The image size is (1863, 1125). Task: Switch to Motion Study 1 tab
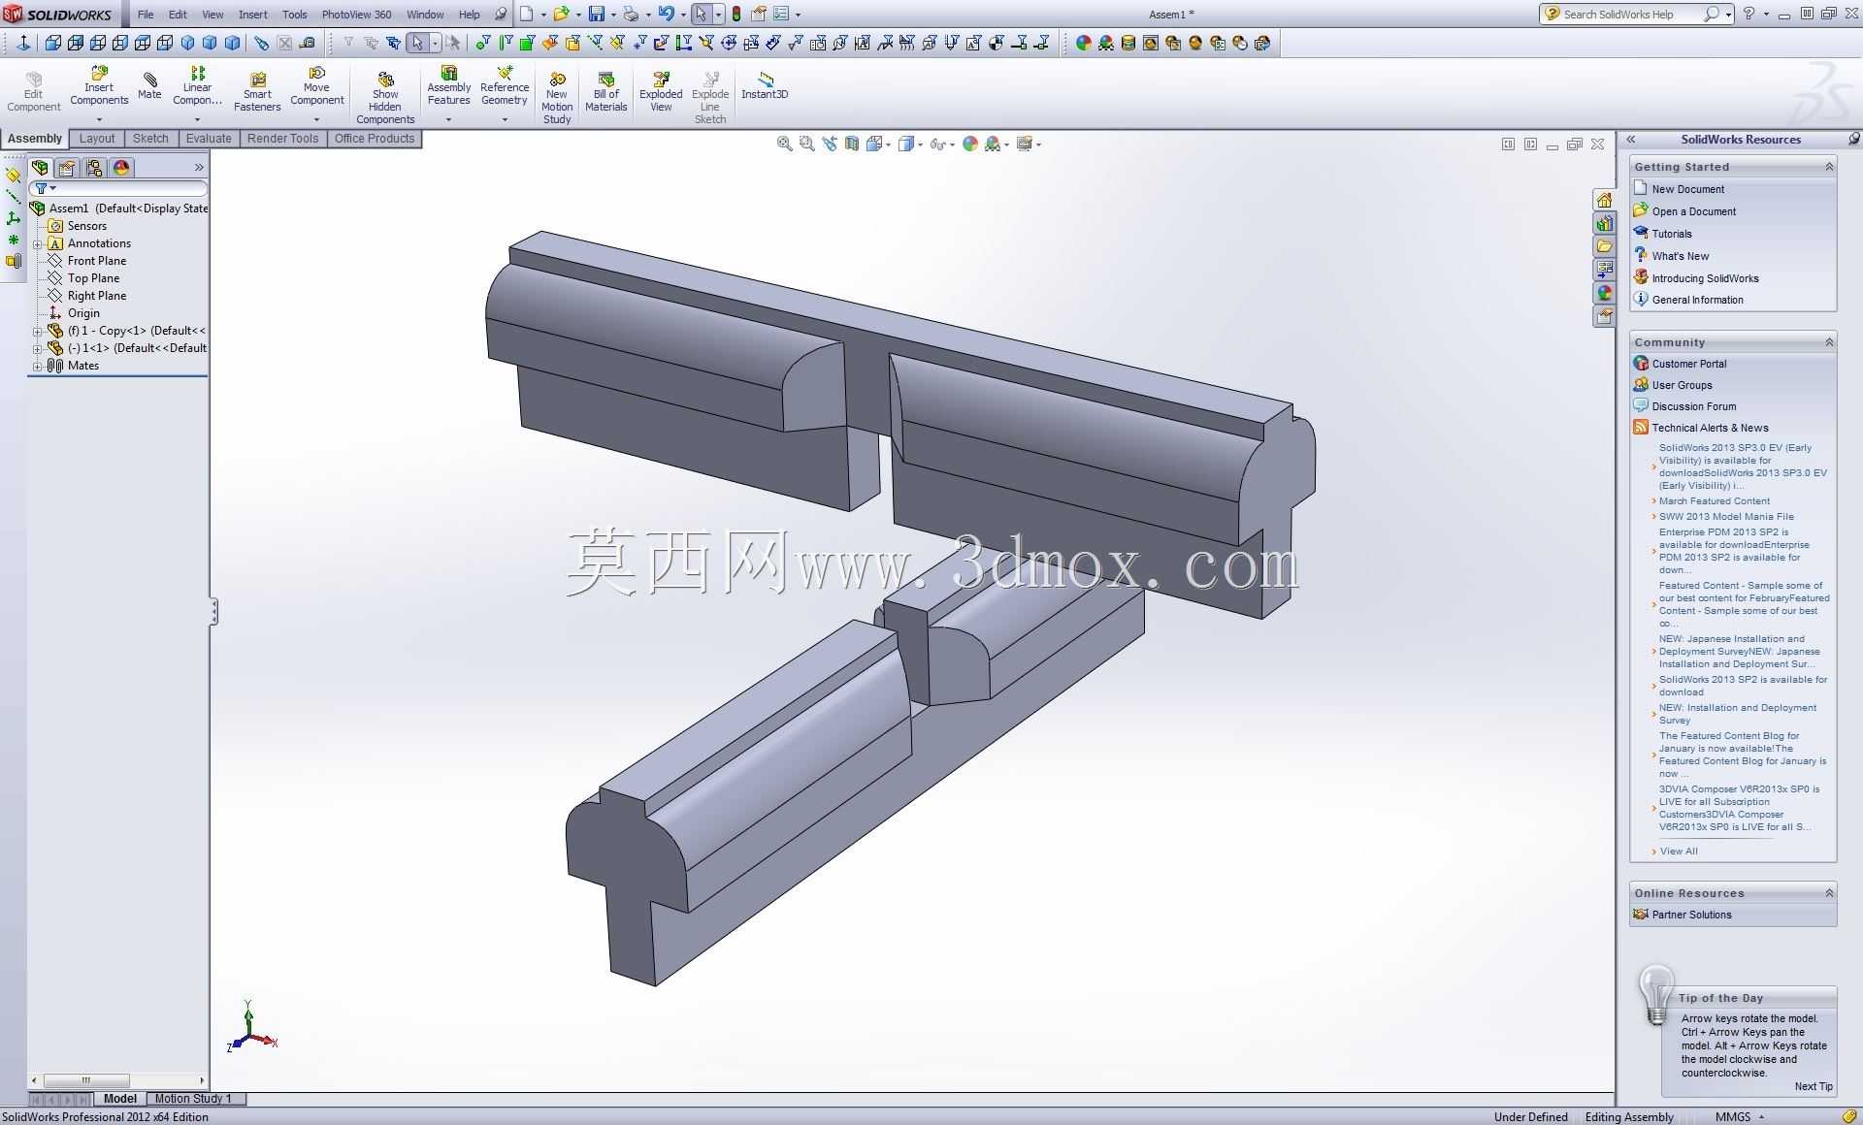coord(193,1099)
